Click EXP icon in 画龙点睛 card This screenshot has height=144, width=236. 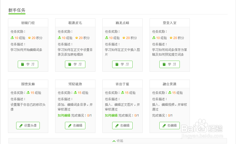pos(107,38)
